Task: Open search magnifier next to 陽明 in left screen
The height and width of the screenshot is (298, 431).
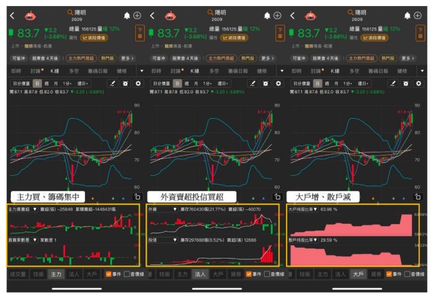Action: point(71,13)
